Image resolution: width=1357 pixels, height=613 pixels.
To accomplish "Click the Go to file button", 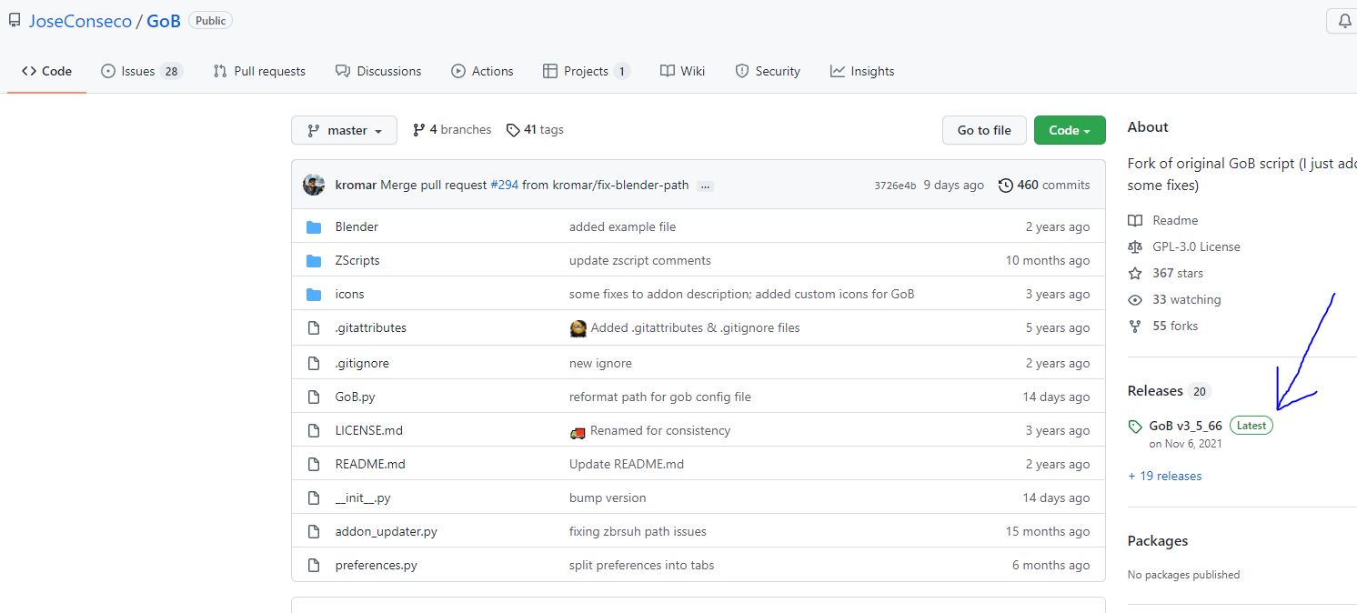I will (983, 129).
